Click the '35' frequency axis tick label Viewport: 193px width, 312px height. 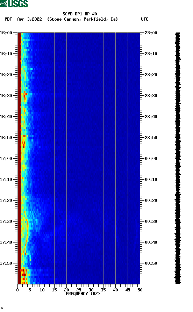click(x=103, y=290)
